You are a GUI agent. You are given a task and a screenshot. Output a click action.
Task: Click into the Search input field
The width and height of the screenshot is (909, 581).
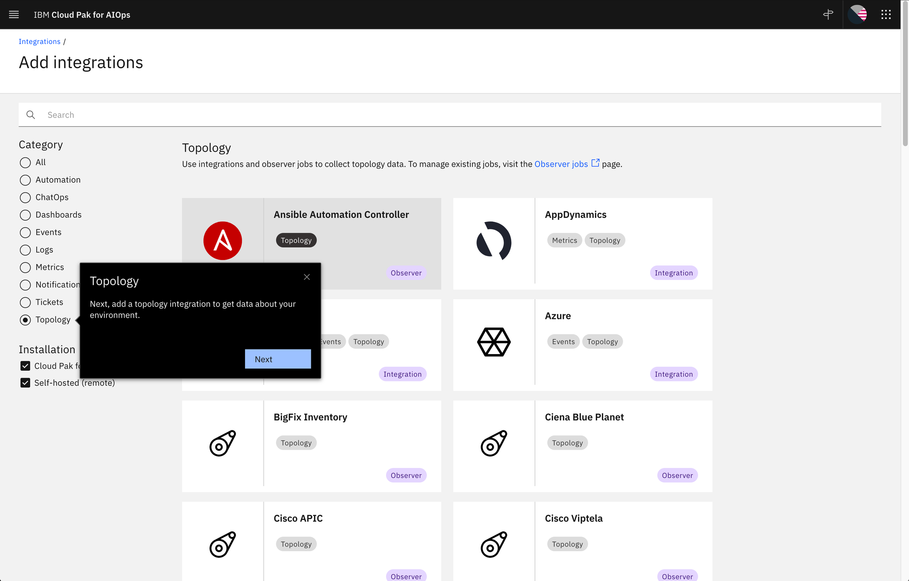click(450, 115)
